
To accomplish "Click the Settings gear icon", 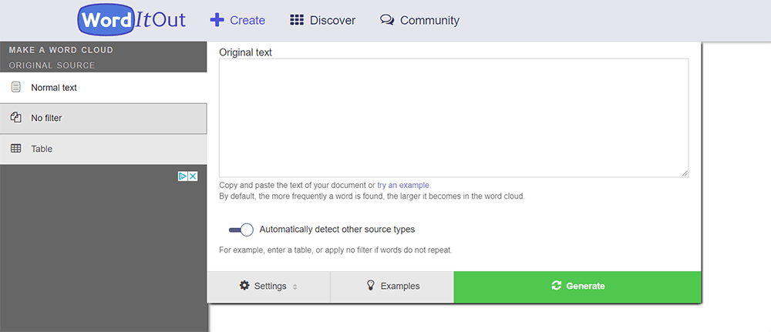I will pyautogui.click(x=244, y=286).
